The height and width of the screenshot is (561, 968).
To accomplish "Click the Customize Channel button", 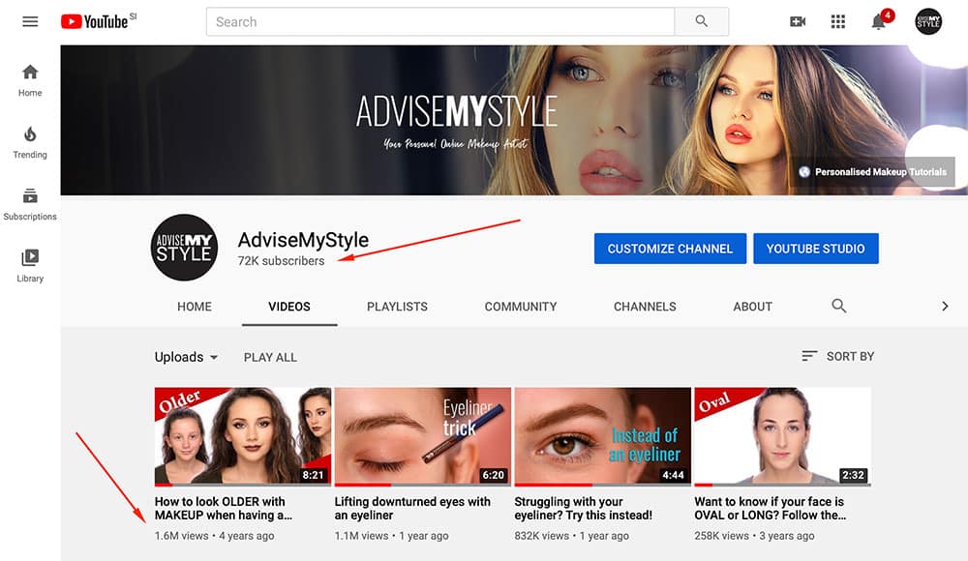I will (x=670, y=249).
